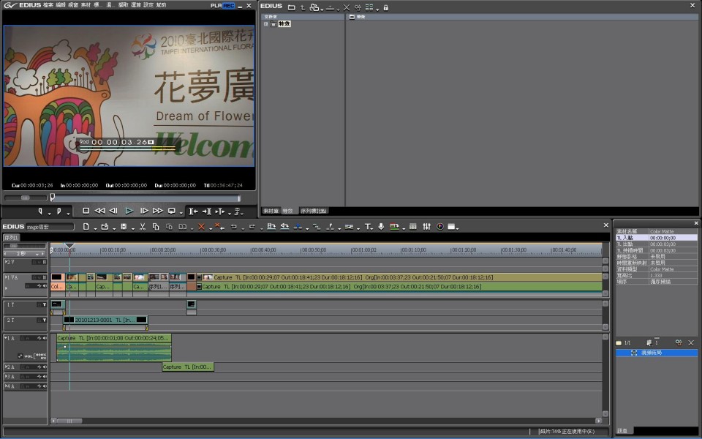Expand the 特效 folder tree node
The width and height of the screenshot is (702, 439).
point(266,24)
